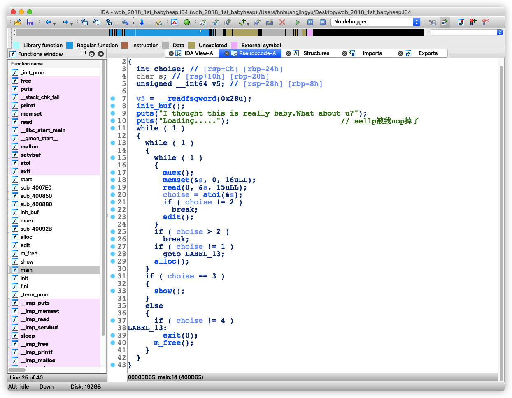
Task: Click the green circle toolbar icon
Action: point(187,22)
